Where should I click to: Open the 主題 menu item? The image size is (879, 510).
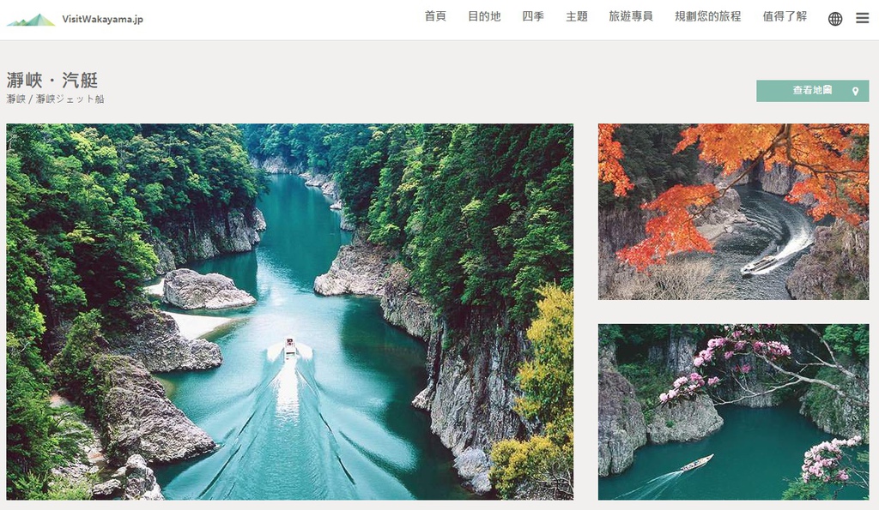(x=576, y=16)
